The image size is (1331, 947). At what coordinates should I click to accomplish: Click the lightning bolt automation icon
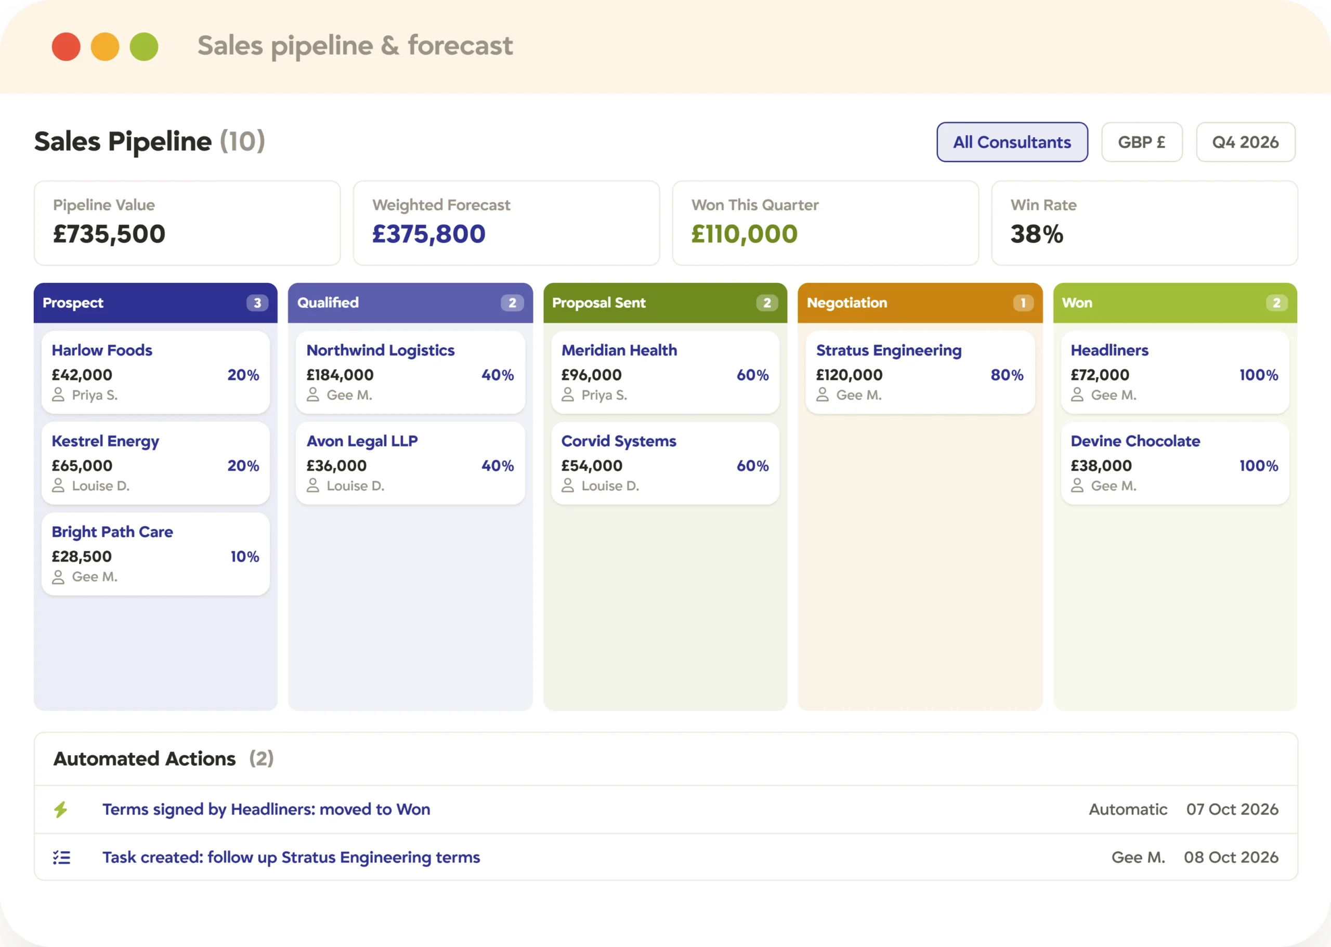point(61,809)
